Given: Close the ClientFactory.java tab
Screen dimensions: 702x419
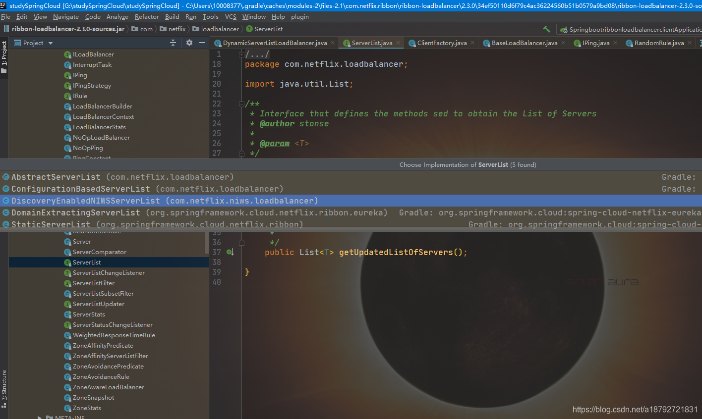Looking at the screenshot, I should pyautogui.click(x=472, y=43).
